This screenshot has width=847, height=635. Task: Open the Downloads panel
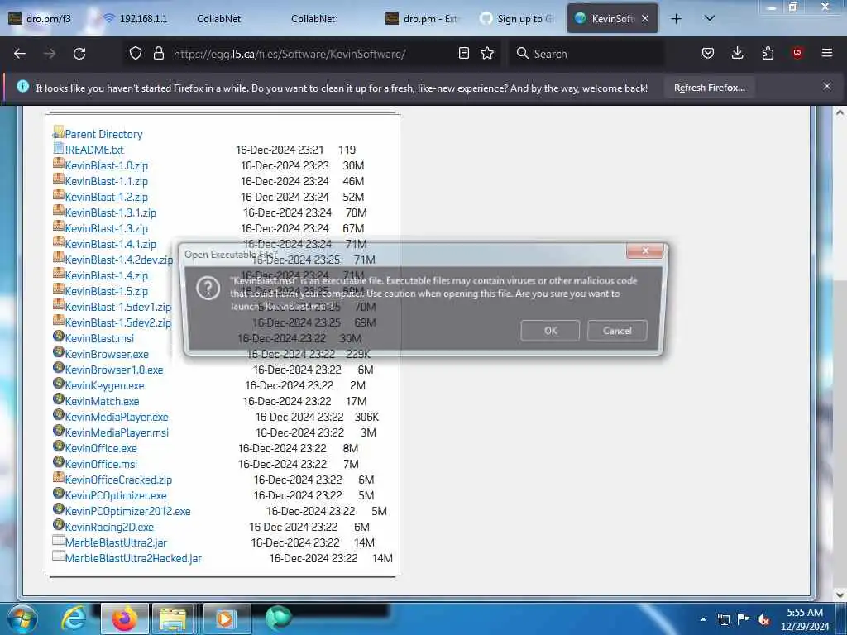(x=737, y=54)
